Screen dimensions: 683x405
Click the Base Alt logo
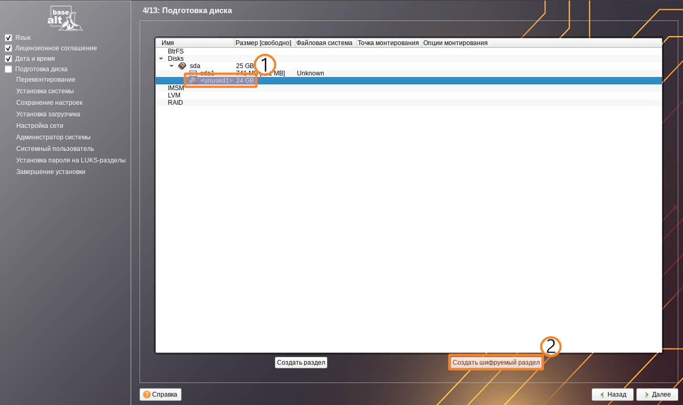click(x=65, y=18)
